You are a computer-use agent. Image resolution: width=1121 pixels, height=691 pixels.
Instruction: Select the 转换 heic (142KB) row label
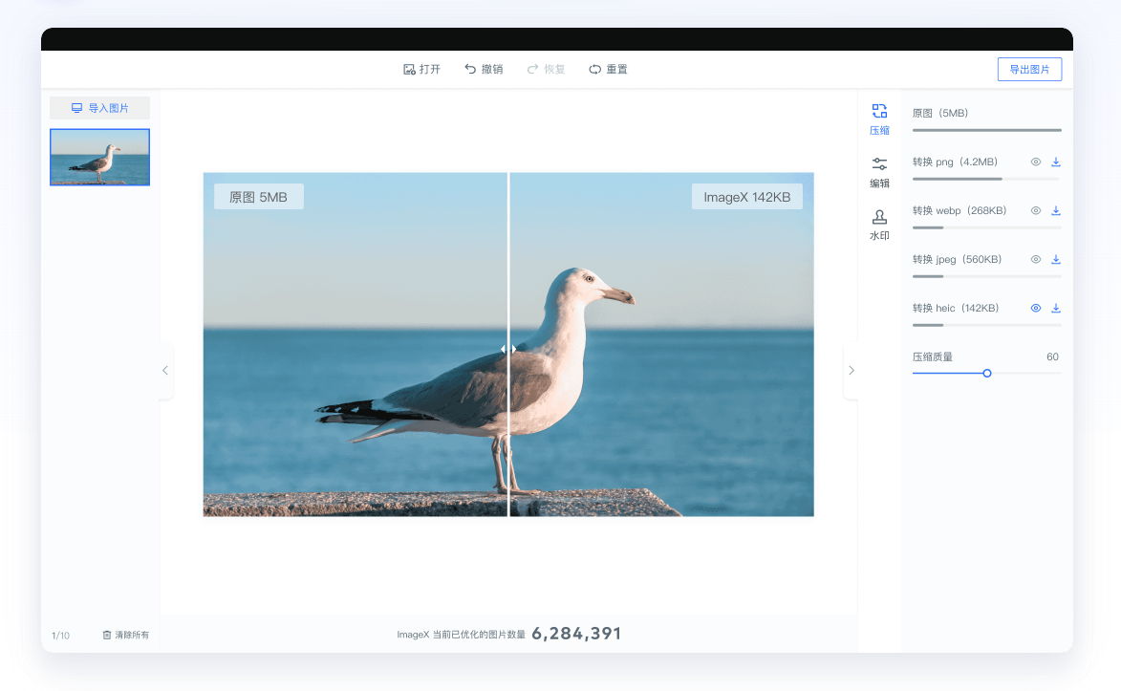(956, 309)
